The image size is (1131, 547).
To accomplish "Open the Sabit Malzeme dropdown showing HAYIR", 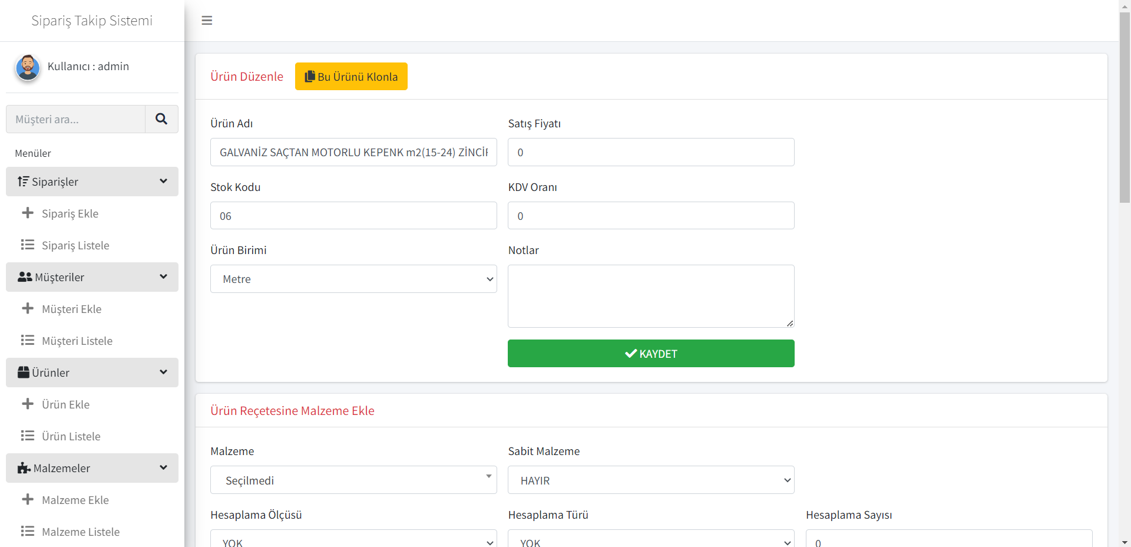I will tap(651, 480).
